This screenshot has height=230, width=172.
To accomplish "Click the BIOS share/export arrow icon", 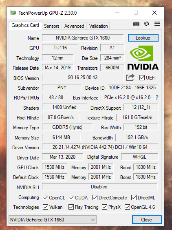I will coord(130,77).
